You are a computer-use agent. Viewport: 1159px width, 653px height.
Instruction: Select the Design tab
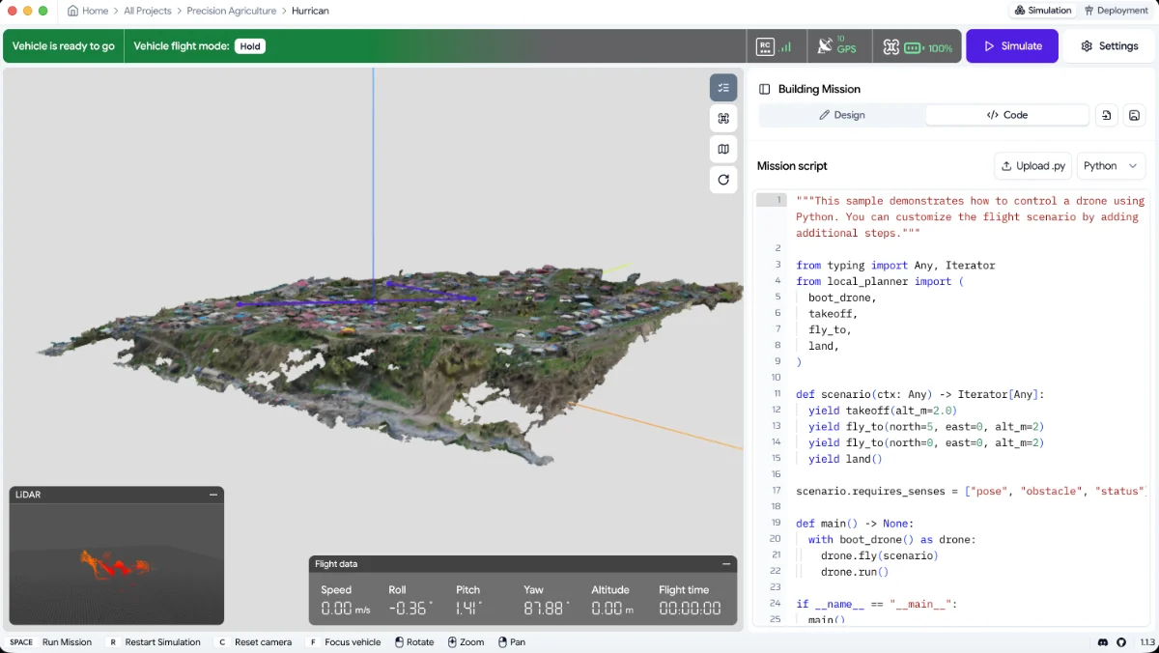(x=842, y=115)
